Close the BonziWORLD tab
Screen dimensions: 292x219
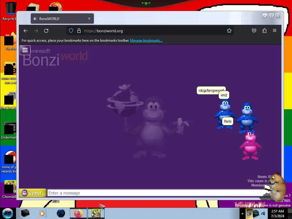[x=89, y=19]
